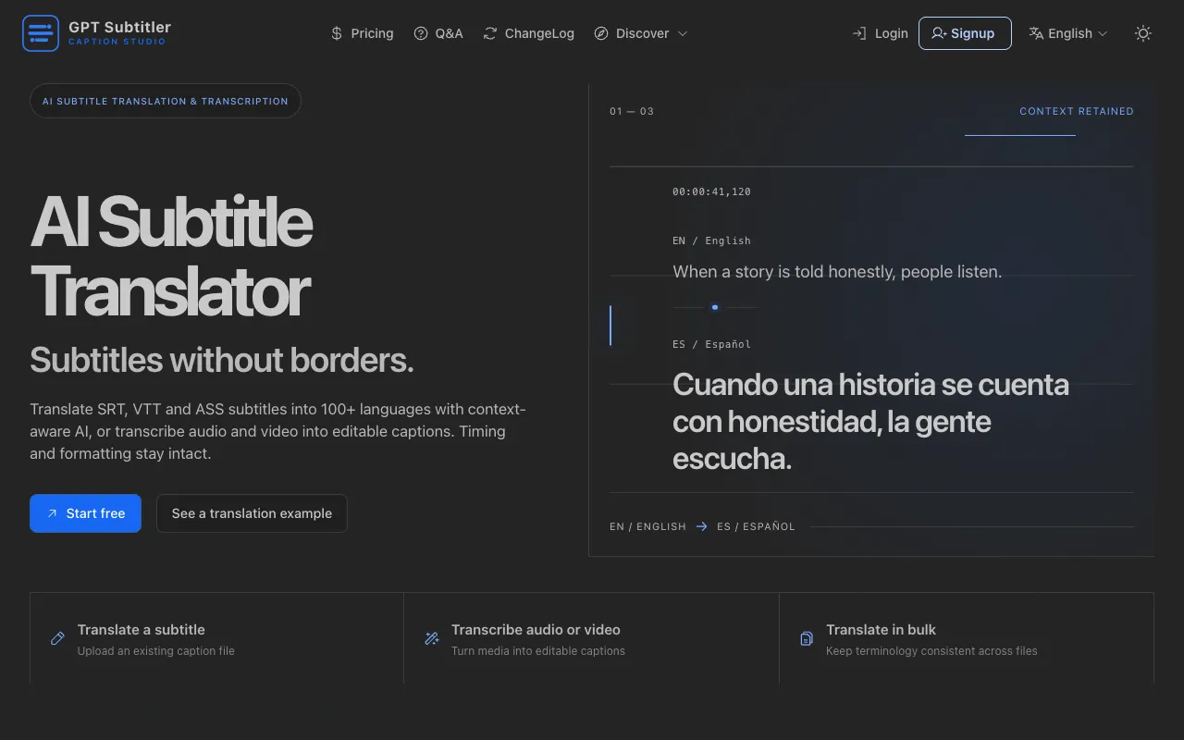Click the GPT Subtitler brand name
The image size is (1184, 740).
click(119, 27)
